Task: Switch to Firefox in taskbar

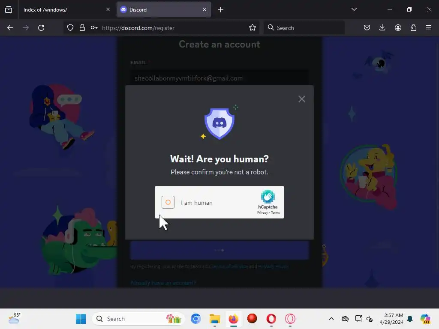Action: [234, 319]
